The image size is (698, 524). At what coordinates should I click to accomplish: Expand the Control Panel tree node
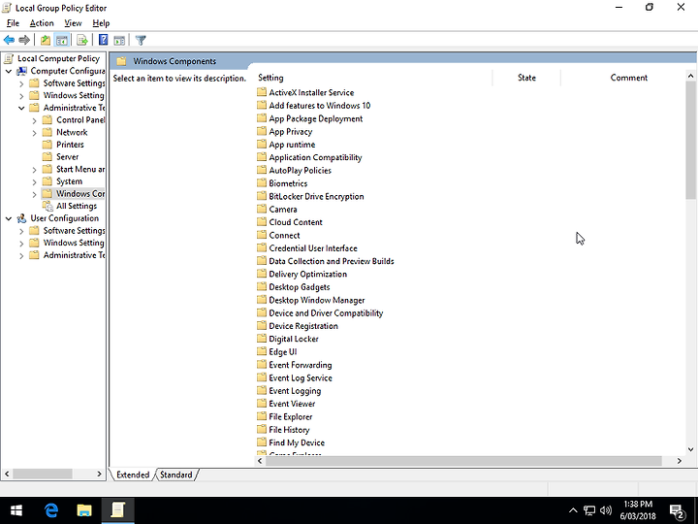click(x=34, y=120)
